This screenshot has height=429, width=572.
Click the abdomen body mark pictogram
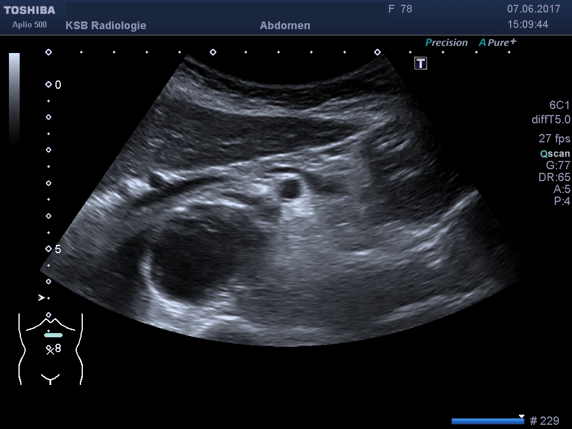[50, 349]
